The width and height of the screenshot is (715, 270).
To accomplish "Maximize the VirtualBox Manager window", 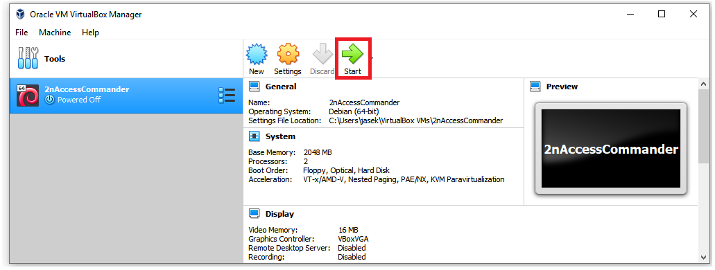I will [x=662, y=14].
